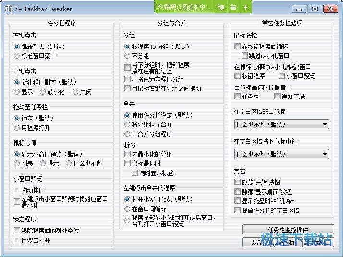Check 用双击打开 for pinned programs

coord(17,240)
